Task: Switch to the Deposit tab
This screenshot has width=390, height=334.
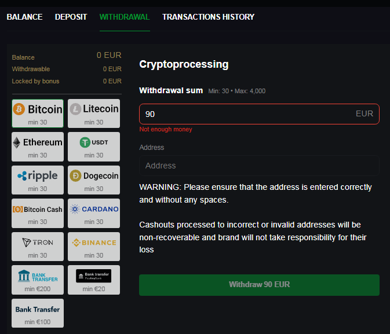Action: 71,17
